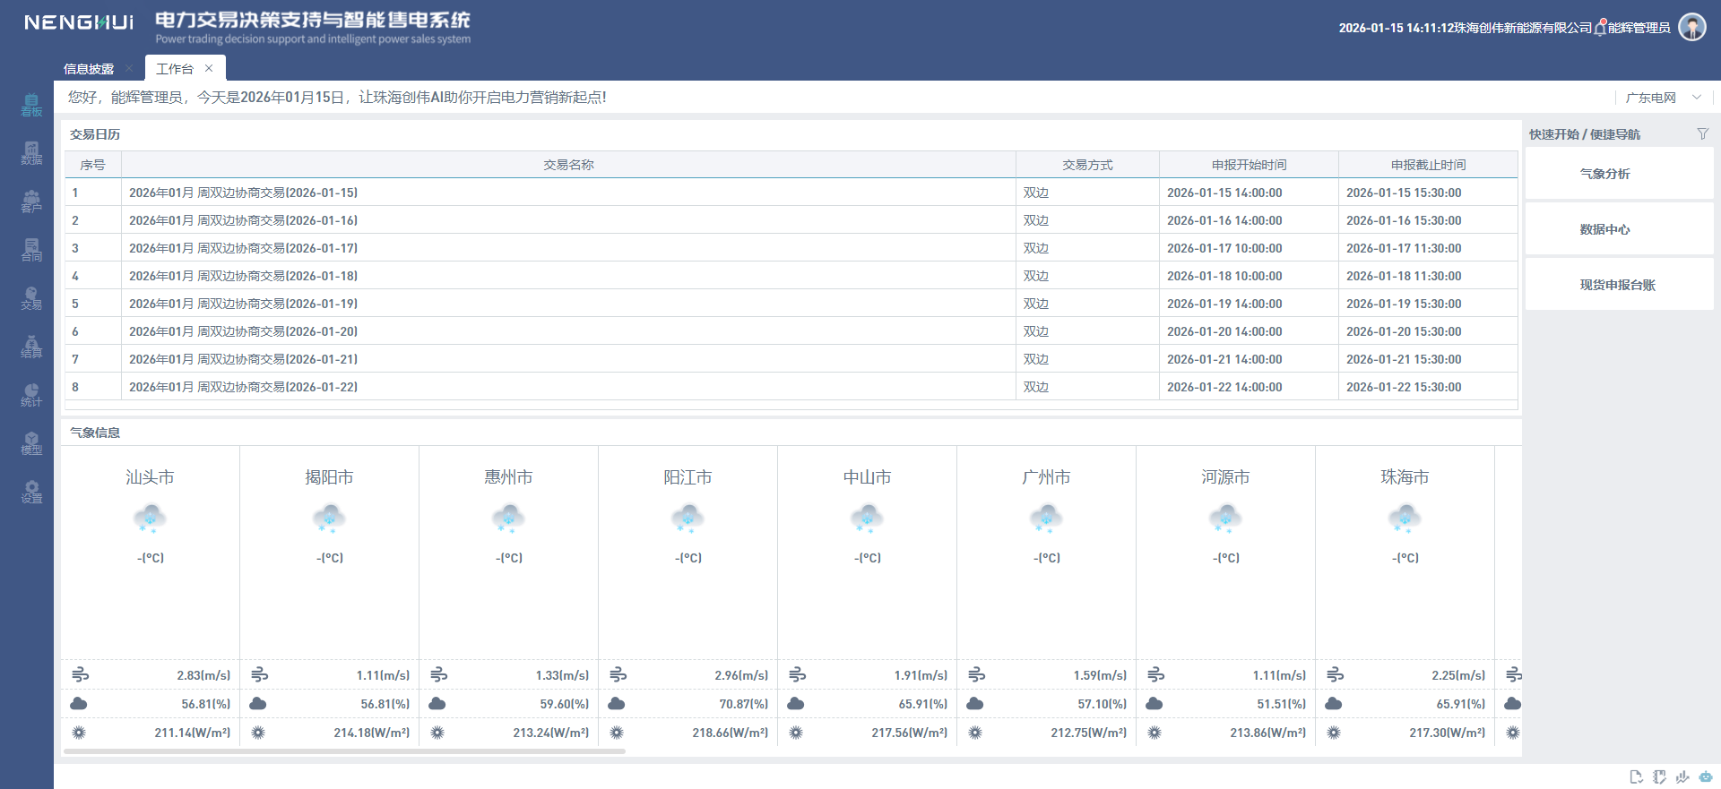
Task: Open the 现货申报台账 shortcut
Action: click(1619, 285)
